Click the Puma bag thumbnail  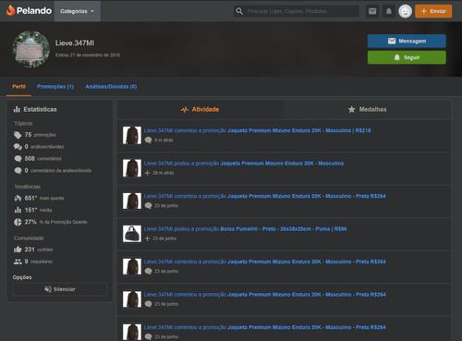(x=132, y=234)
